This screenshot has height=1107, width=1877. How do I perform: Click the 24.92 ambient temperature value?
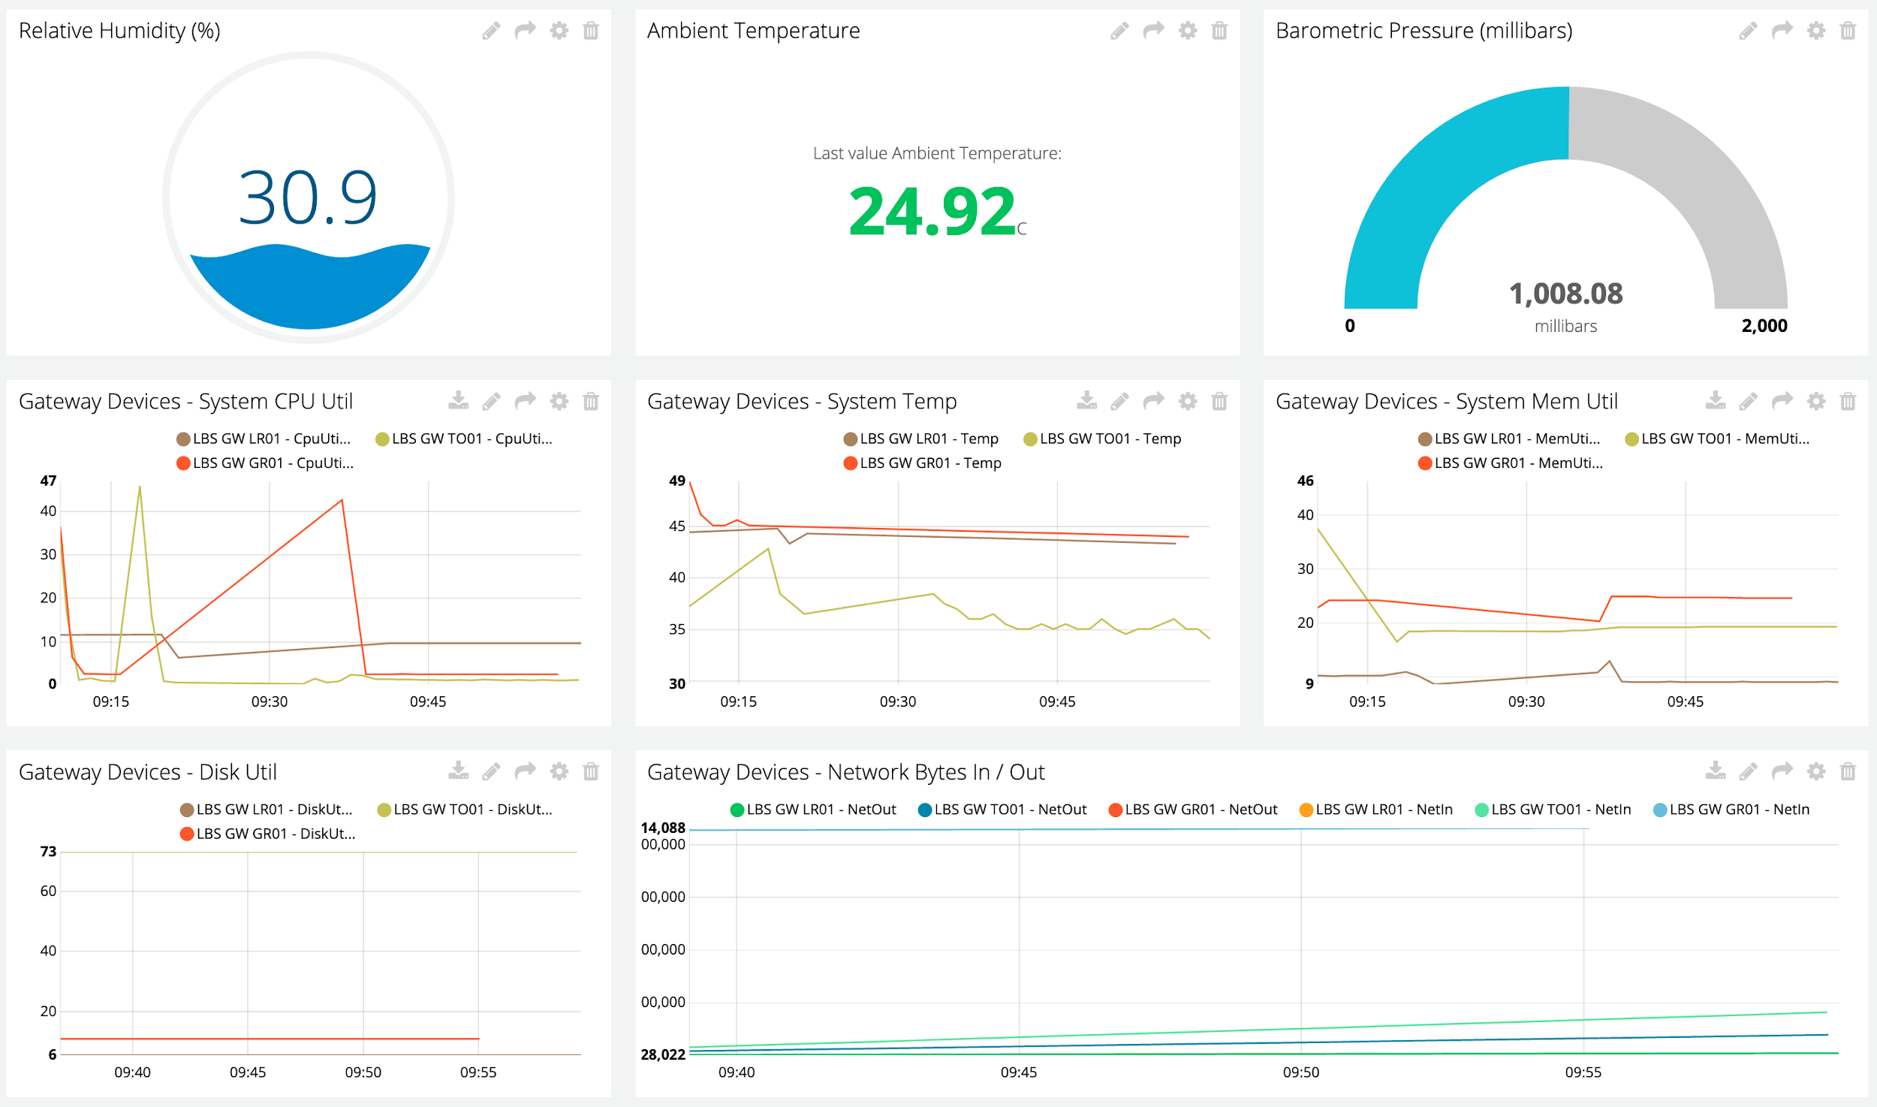[x=932, y=212]
